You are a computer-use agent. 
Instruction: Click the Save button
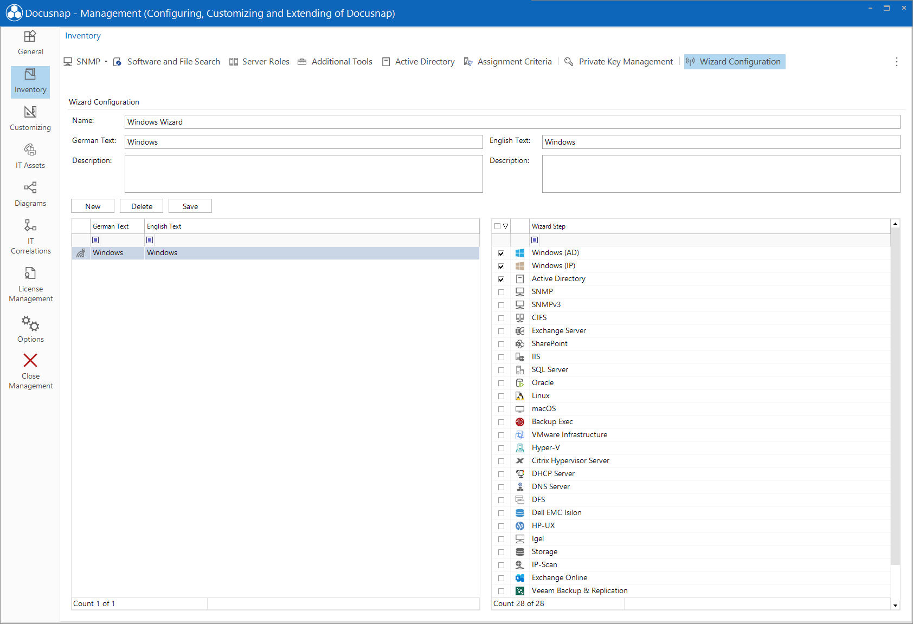(190, 206)
